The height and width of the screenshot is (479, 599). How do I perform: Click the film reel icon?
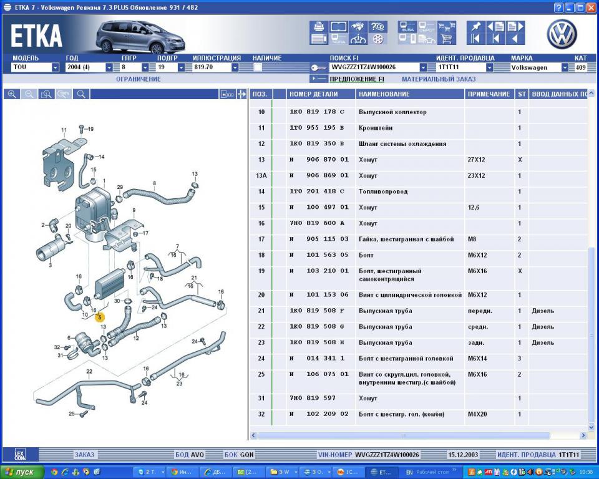click(x=377, y=39)
